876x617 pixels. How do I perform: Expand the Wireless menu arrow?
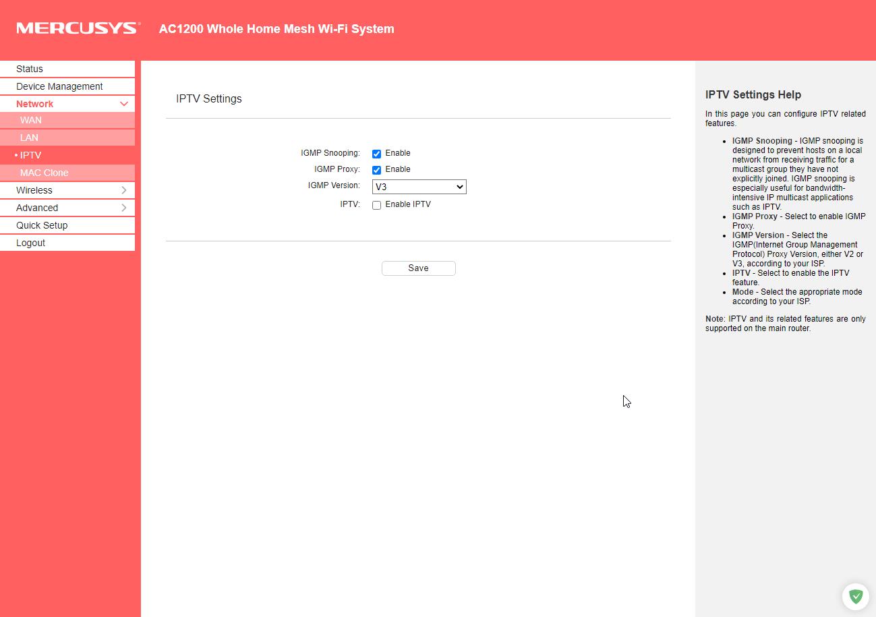[124, 190]
